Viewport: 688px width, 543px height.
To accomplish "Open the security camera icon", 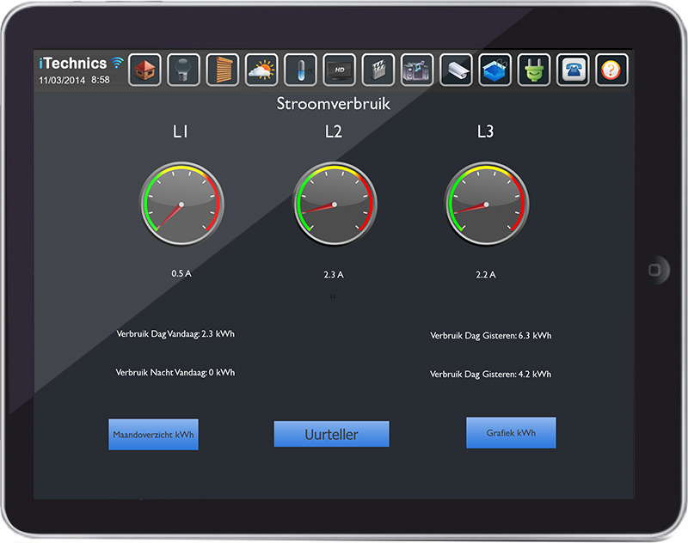I will pos(456,70).
